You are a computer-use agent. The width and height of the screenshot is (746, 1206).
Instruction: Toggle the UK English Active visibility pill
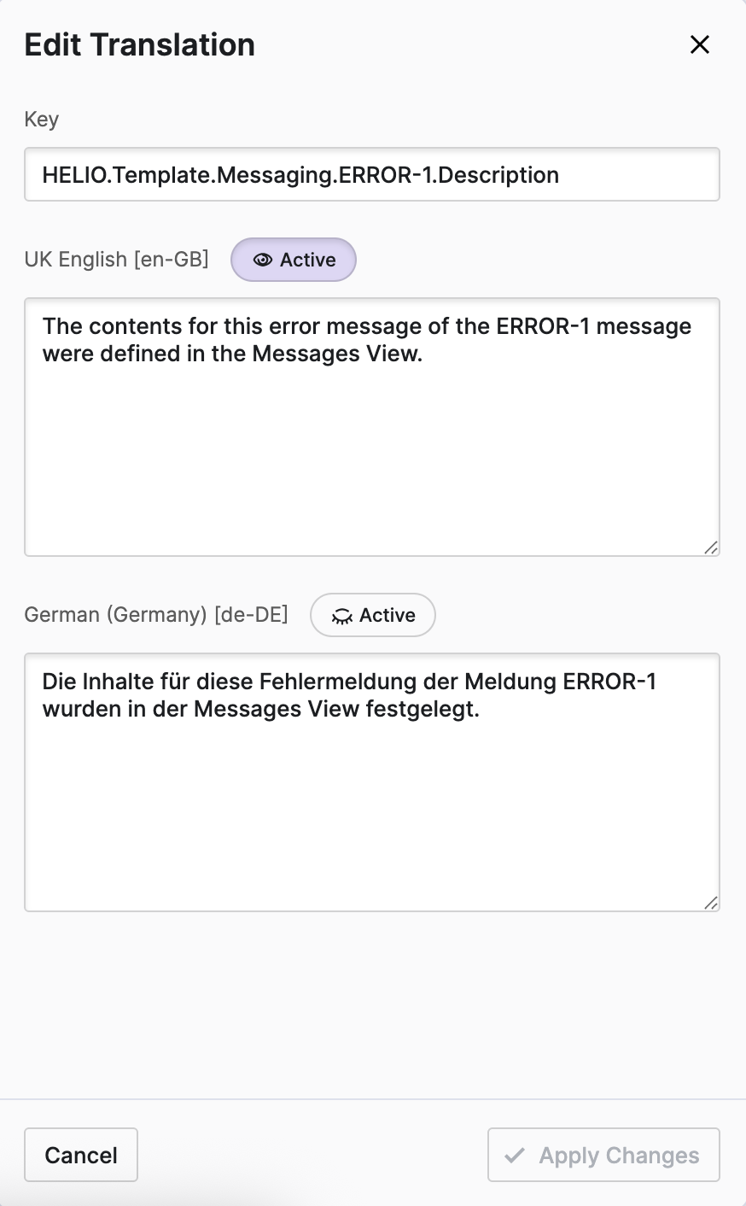coord(294,260)
